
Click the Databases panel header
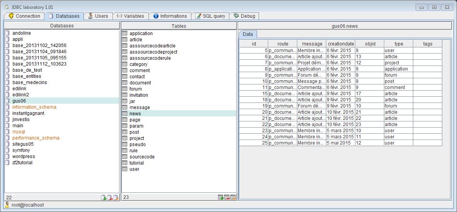pos(62,25)
